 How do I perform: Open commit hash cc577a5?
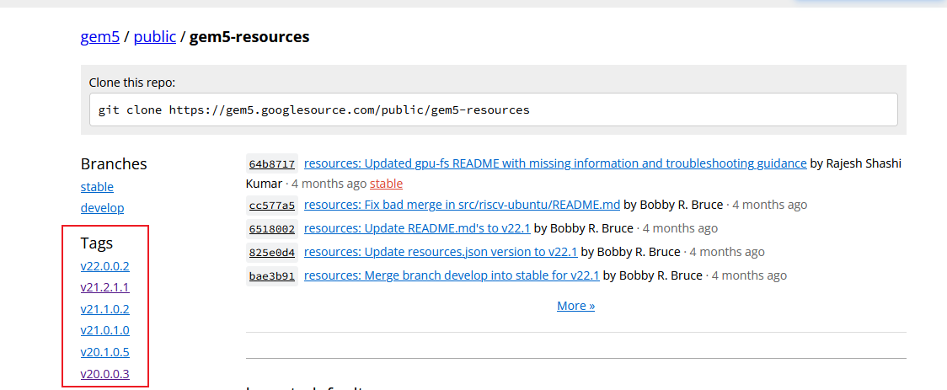tap(272, 206)
